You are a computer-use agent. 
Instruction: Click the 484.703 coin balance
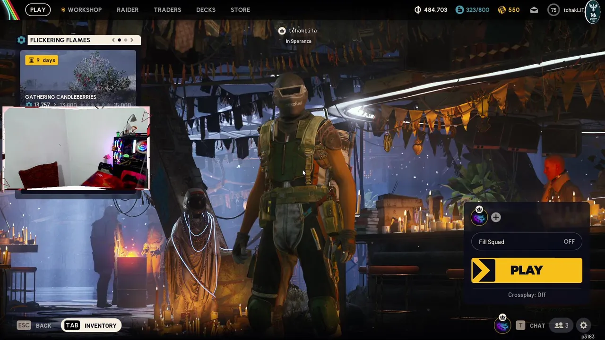pyautogui.click(x=435, y=10)
